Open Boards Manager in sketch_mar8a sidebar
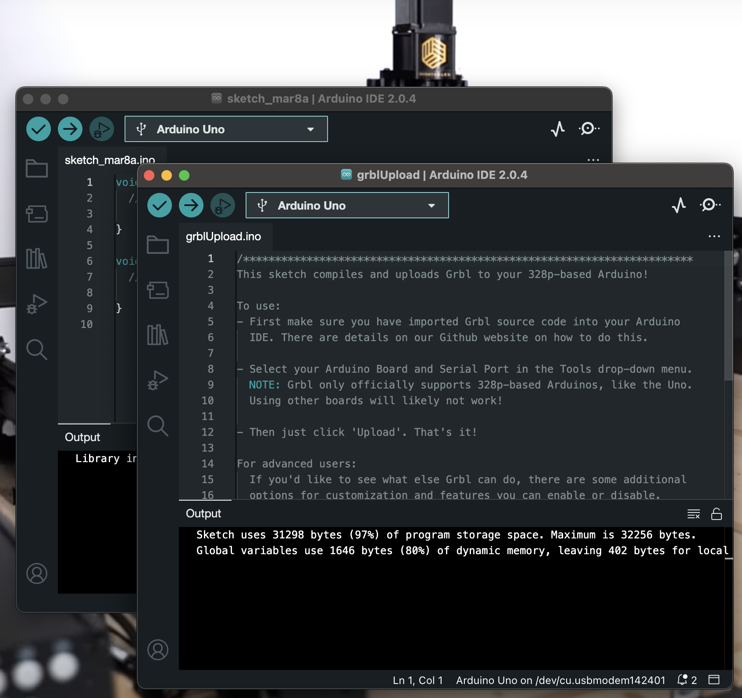 tap(37, 214)
